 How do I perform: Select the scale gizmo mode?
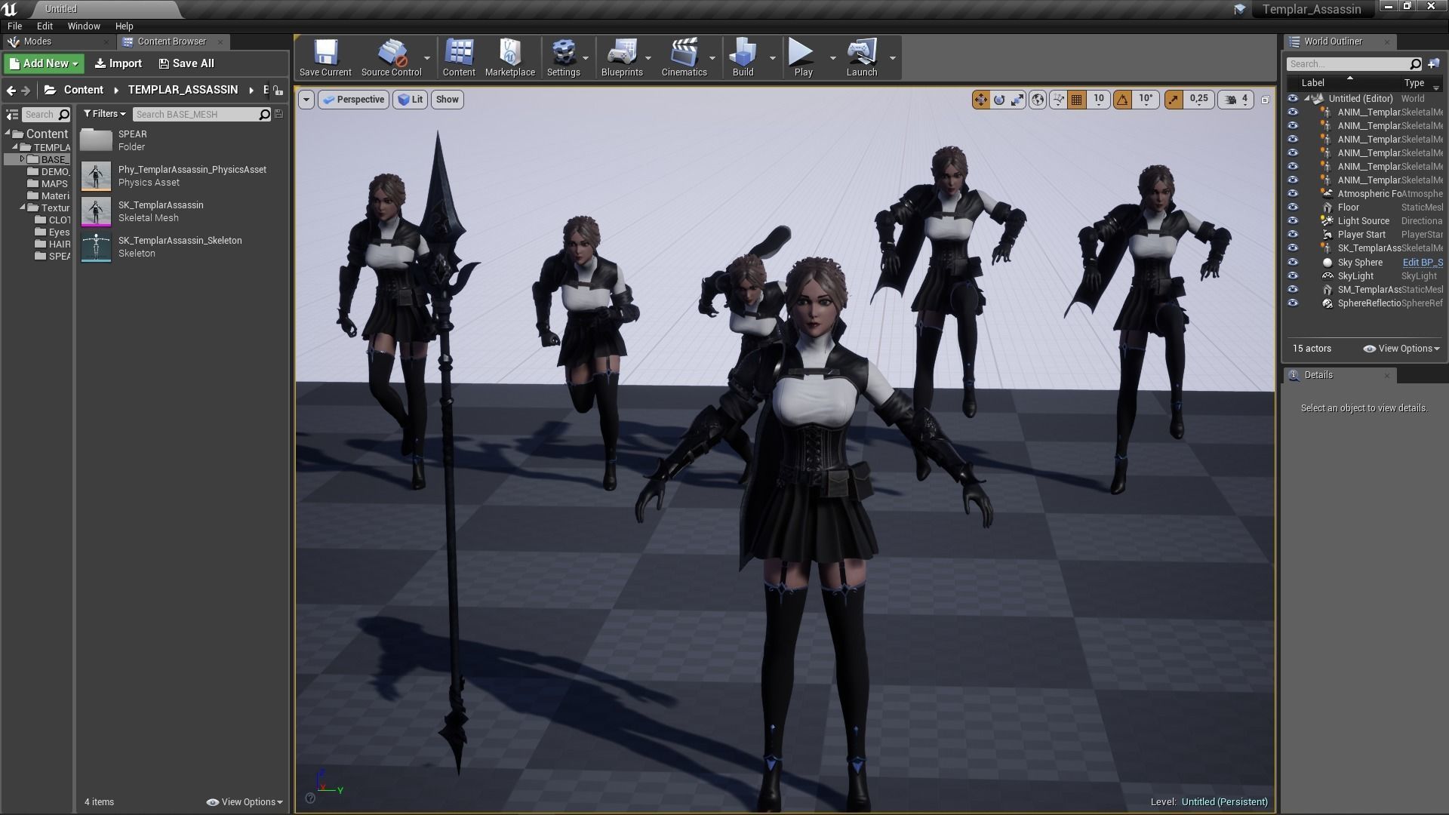click(1017, 100)
